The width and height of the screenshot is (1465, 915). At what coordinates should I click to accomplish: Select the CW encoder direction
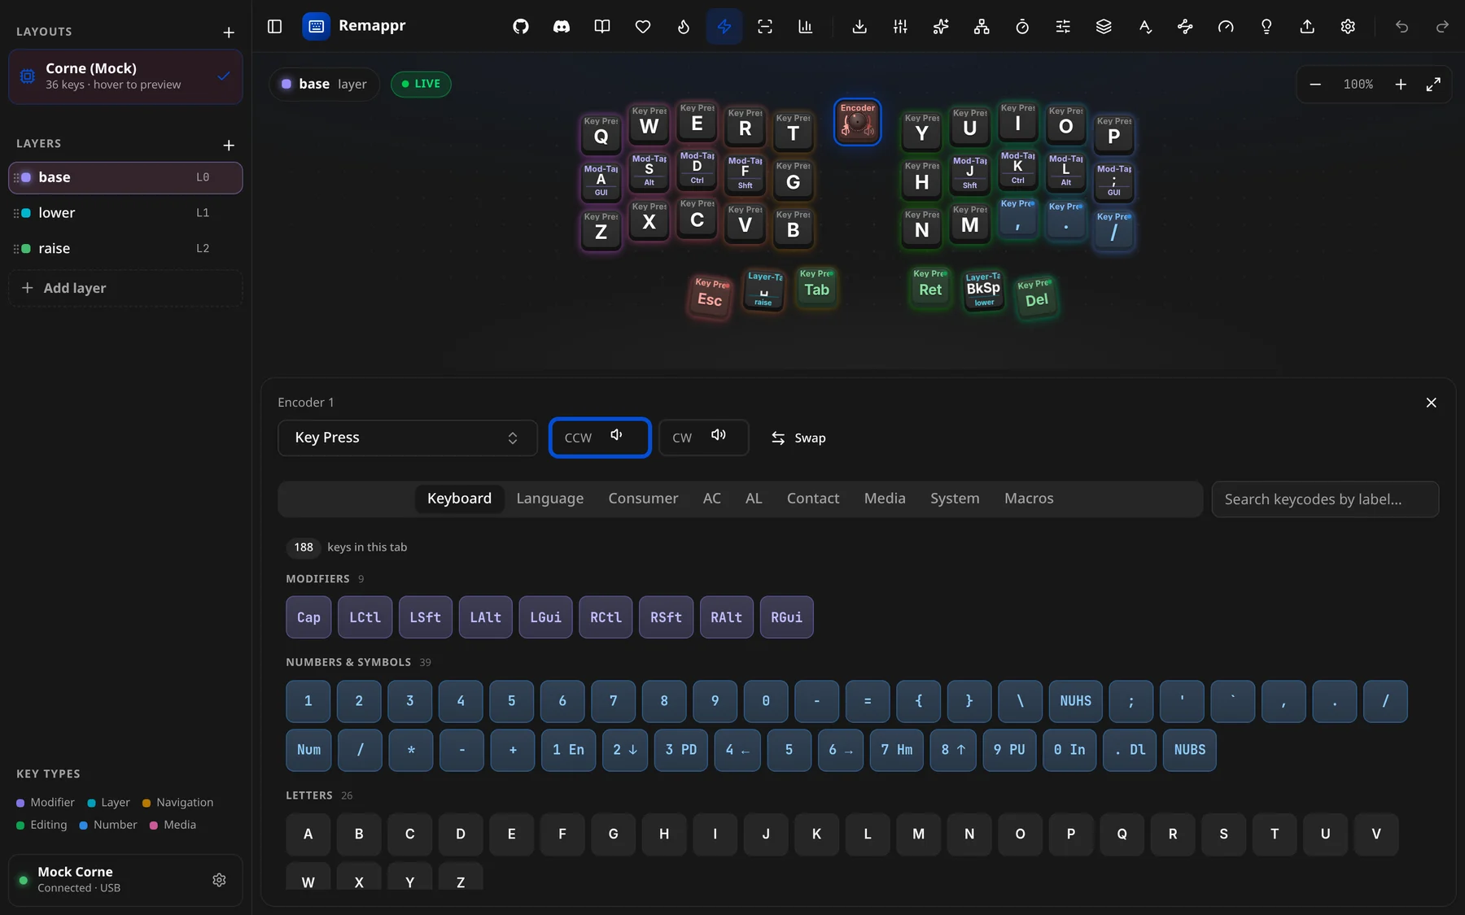(x=703, y=438)
